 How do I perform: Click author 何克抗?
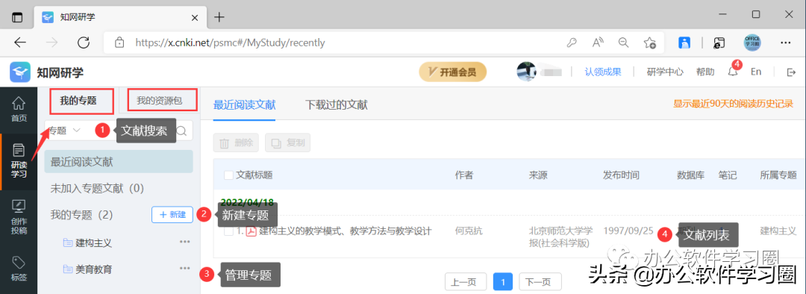[x=469, y=231]
